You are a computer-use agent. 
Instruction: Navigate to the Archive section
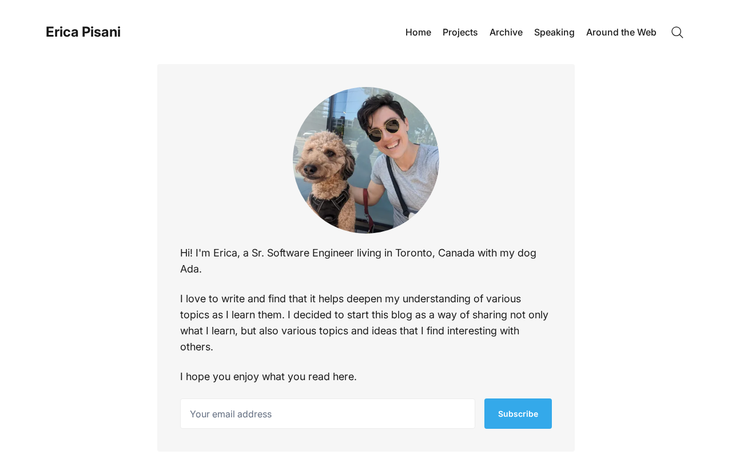(506, 33)
